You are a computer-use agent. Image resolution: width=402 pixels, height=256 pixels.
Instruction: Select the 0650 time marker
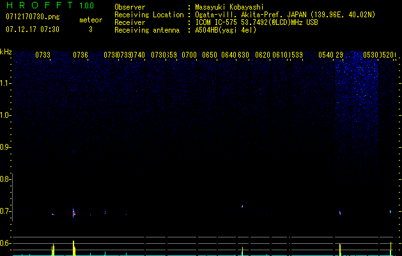[210, 55]
